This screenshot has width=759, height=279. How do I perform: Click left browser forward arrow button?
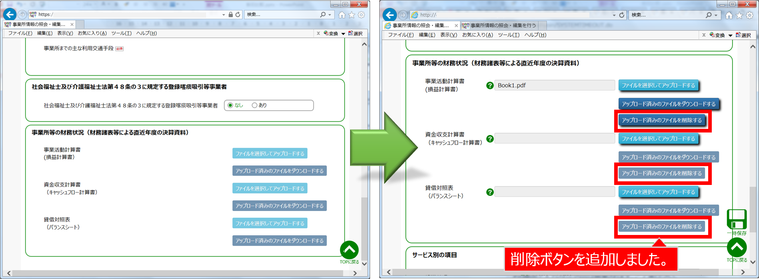(x=22, y=14)
